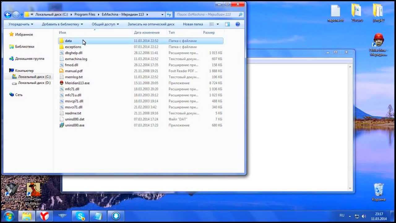Click the volume icon in system tray
The image size is (396, 223).
[x=364, y=216]
